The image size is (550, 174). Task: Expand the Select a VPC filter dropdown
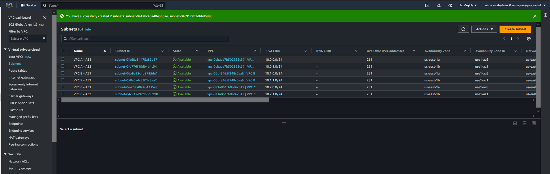tap(28, 39)
